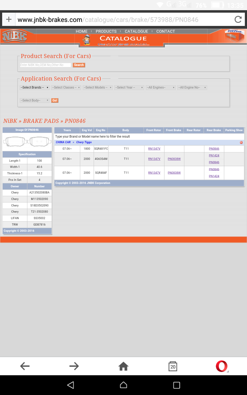This screenshot has height=395, width=247.
Task: Open the tabs counter showing 20
Action: tap(173, 366)
